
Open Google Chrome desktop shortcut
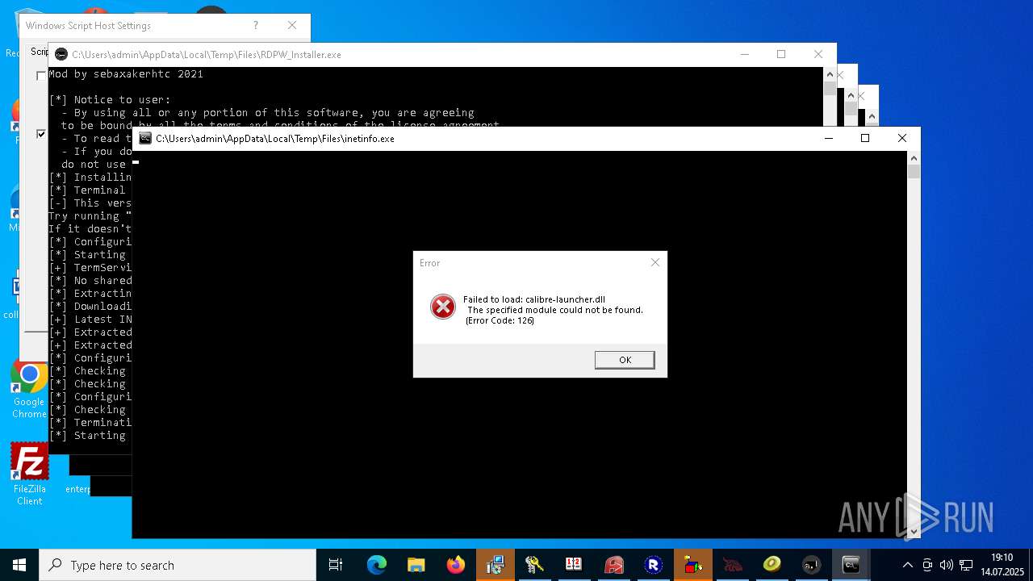pyautogui.click(x=29, y=390)
